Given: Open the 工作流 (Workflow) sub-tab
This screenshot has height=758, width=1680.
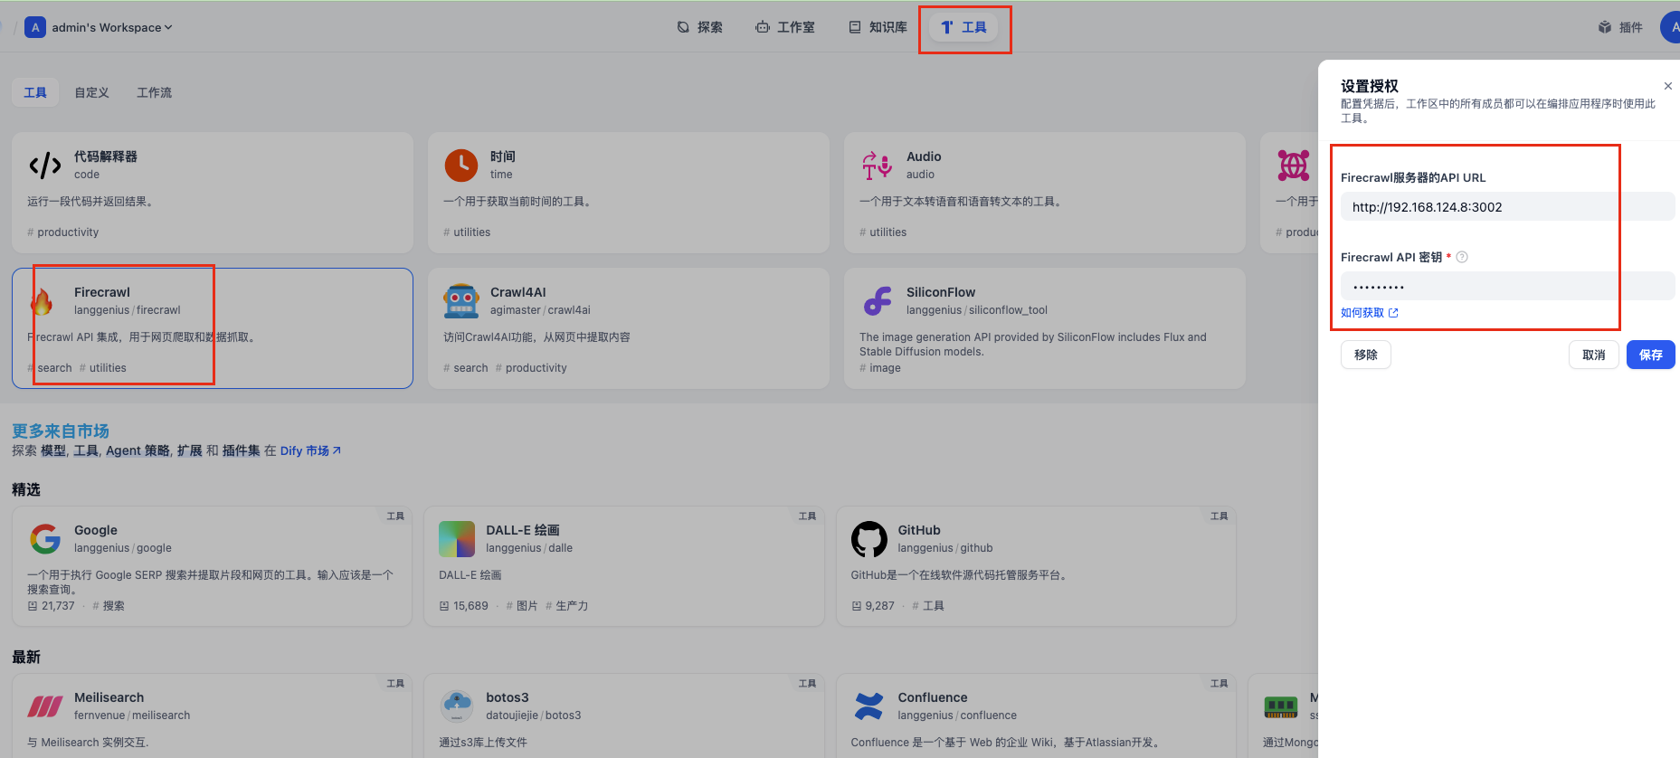Looking at the screenshot, I should (x=154, y=92).
